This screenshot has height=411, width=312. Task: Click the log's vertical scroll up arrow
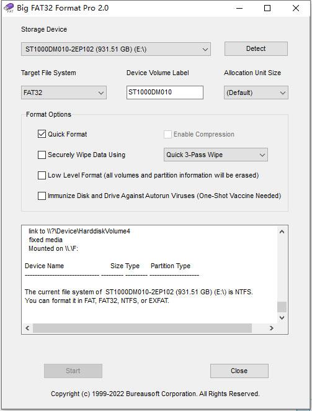coord(282,232)
